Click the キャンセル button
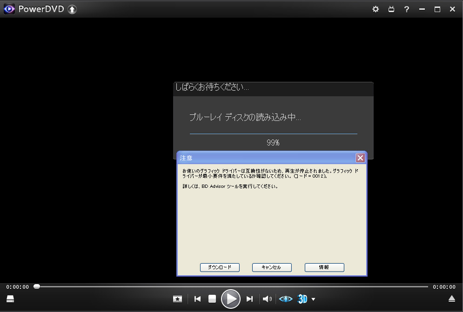 pyautogui.click(x=272, y=267)
